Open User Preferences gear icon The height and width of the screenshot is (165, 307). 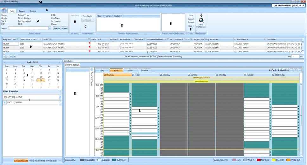pos(201,21)
